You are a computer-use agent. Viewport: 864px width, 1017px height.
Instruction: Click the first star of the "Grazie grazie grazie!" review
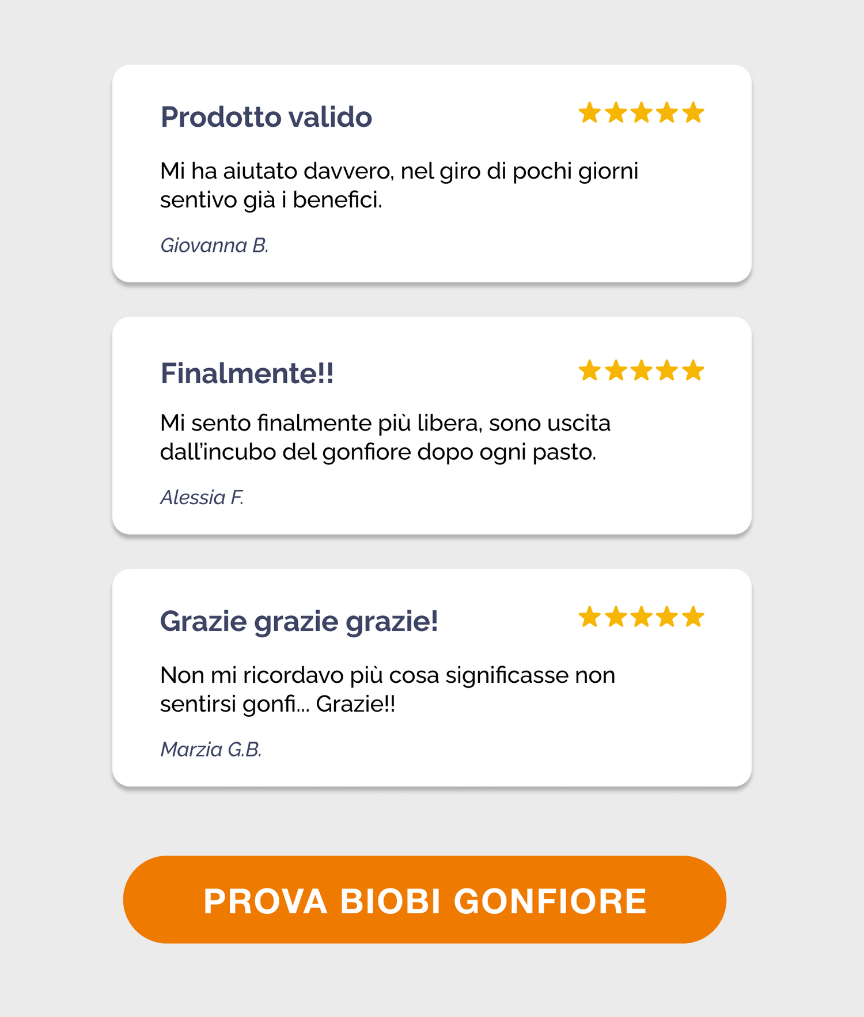pos(590,617)
